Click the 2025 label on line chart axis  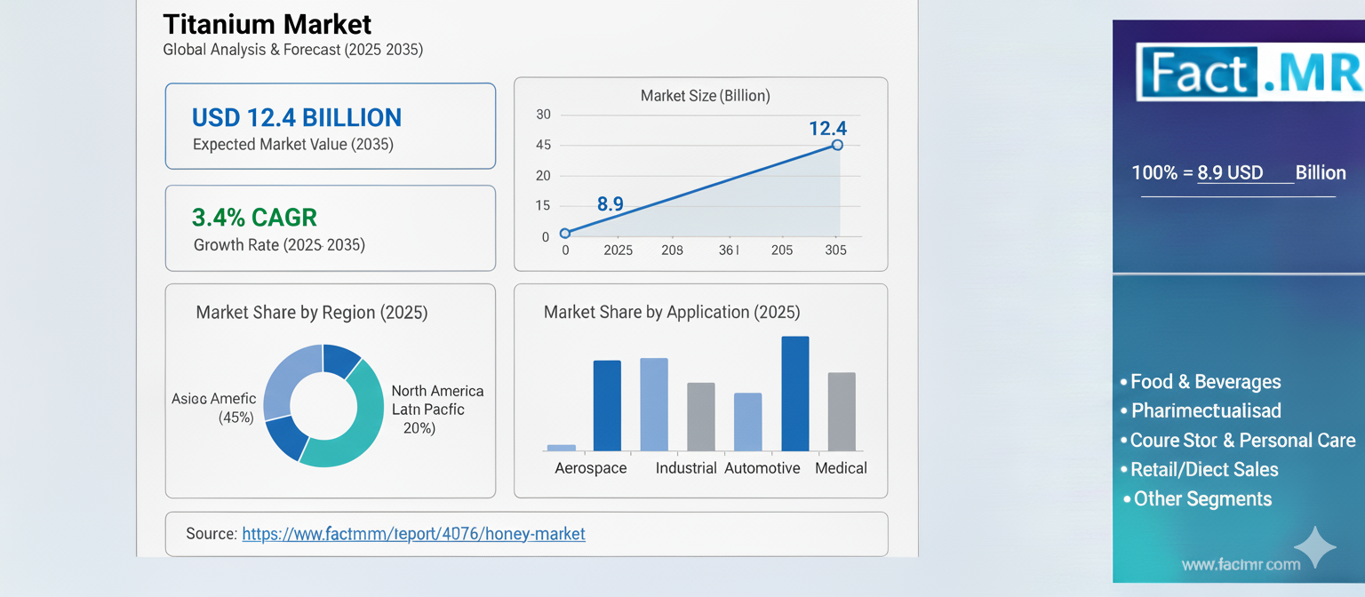pyautogui.click(x=618, y=251)
